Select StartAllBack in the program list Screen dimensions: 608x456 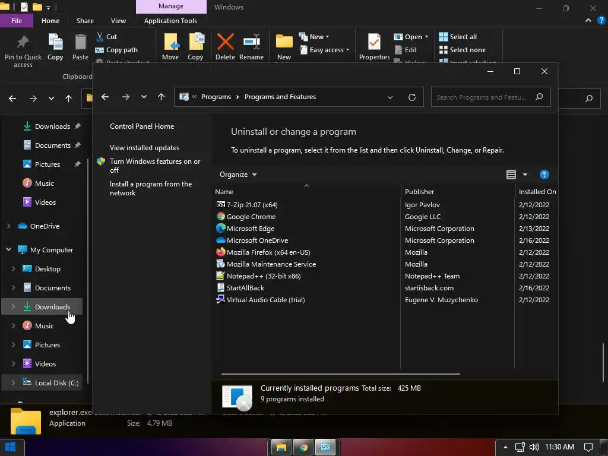240,288
